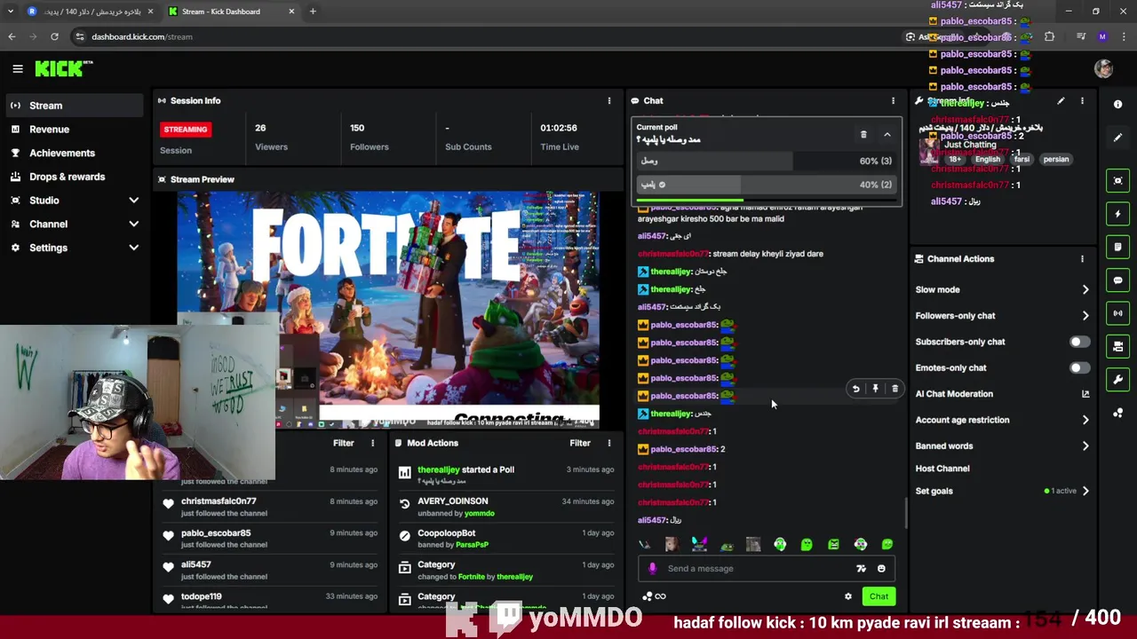Screen dimensions: 1137x639
Task: Edit Stream Info with pencil icon
Action: pos(1061,101)
